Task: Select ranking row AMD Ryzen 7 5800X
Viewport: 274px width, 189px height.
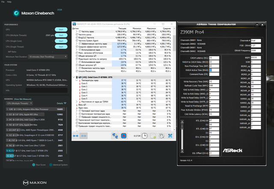Action: pyautogui.click(x=36, y=140)
